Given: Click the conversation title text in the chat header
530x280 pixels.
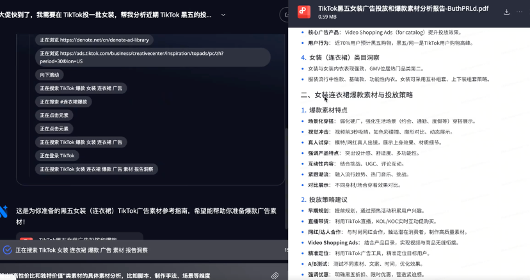Looking at the screenshot, I should tap(106, 15).
